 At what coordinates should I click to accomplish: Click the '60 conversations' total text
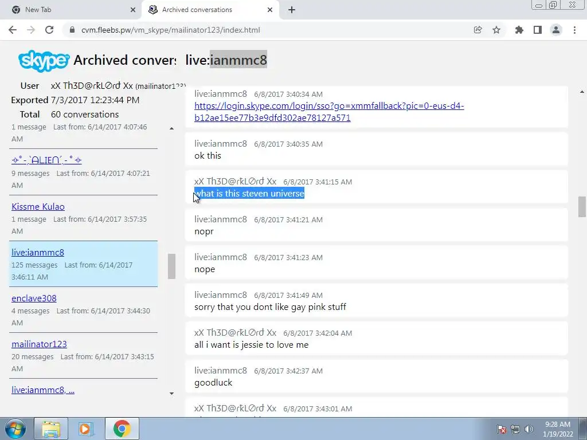pyautogui.click(x=85, y=115)
